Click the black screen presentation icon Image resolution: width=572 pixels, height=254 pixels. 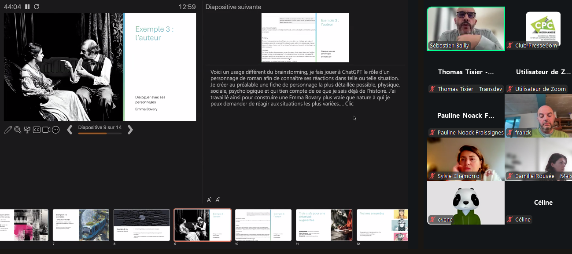[x=27, y=130]
